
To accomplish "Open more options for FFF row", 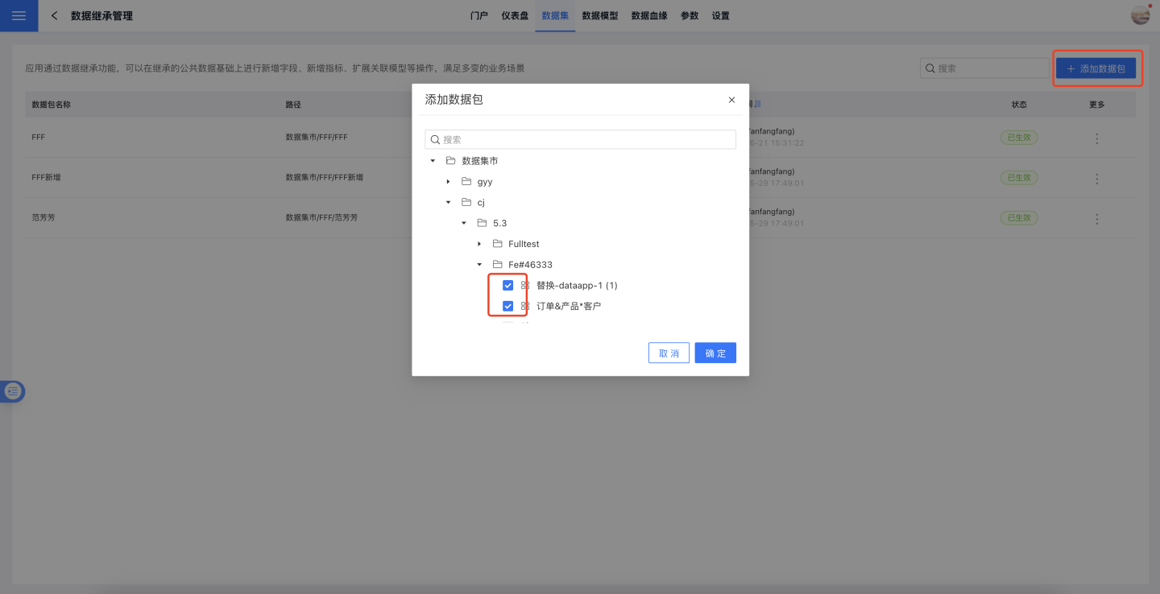I will click(1096, 138).
